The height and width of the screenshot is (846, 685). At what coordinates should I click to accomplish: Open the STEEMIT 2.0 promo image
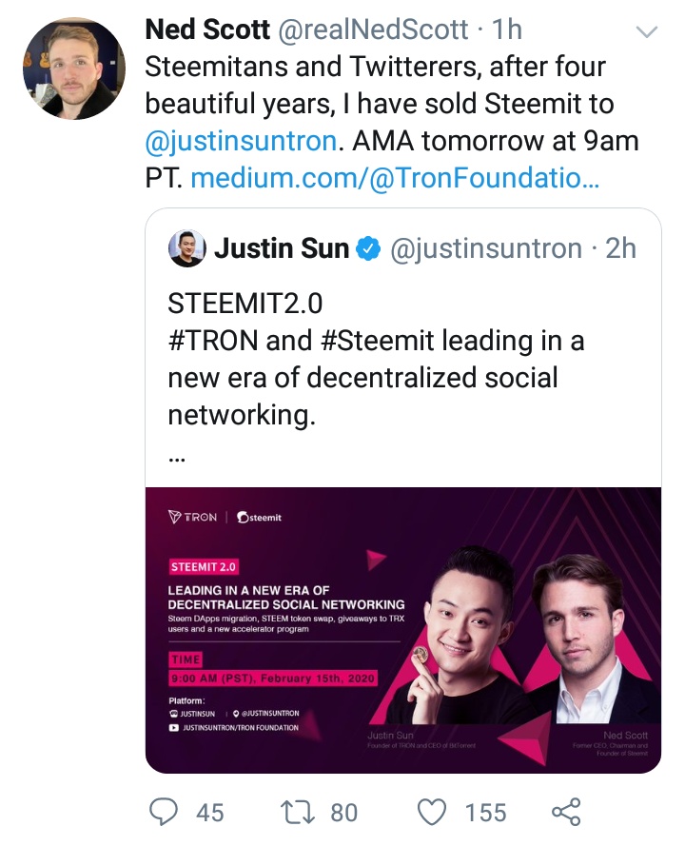click(x=403, y=630)
